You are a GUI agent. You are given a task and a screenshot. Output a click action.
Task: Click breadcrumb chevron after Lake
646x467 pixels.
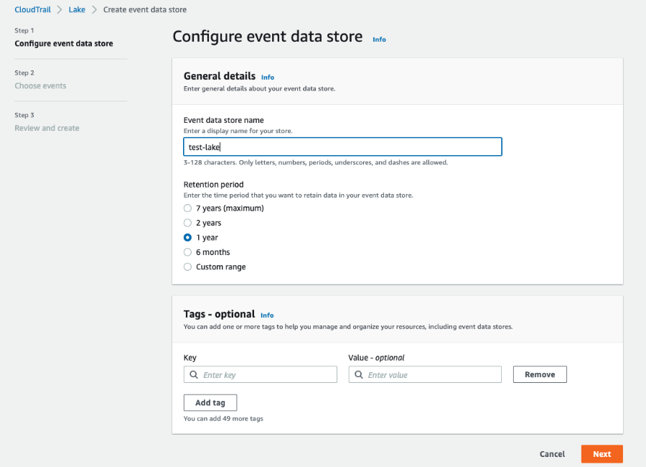pyautogui.click(x=94, y=10)
